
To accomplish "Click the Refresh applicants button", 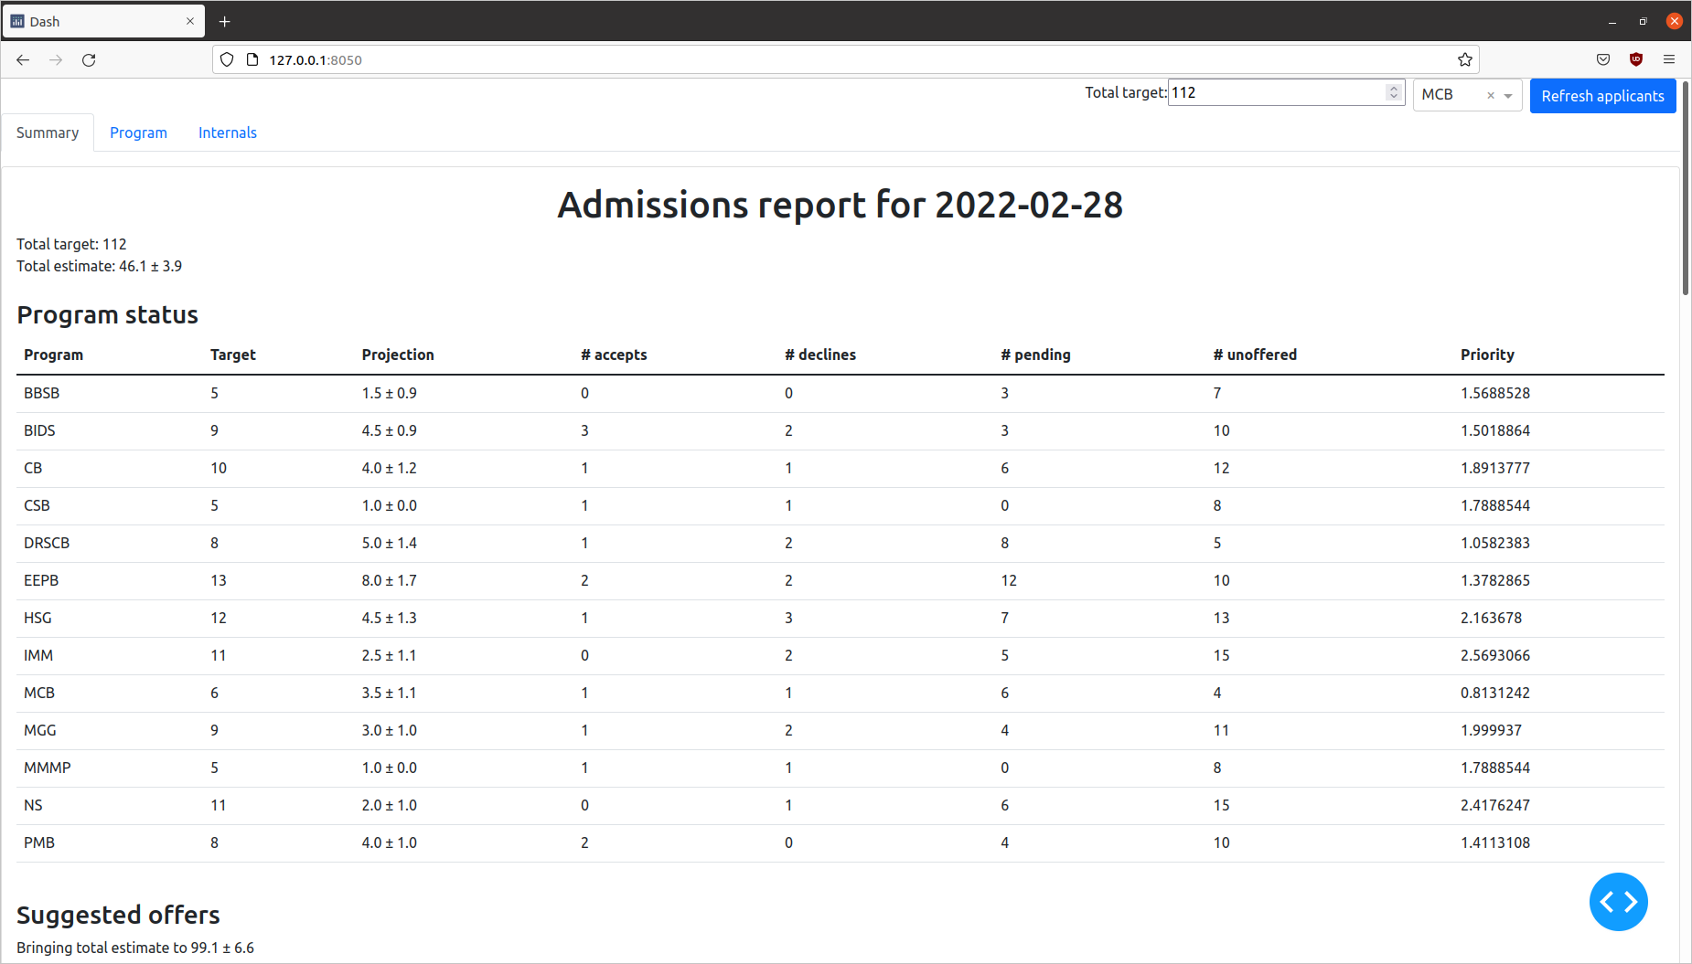I will coord(1602,95).
